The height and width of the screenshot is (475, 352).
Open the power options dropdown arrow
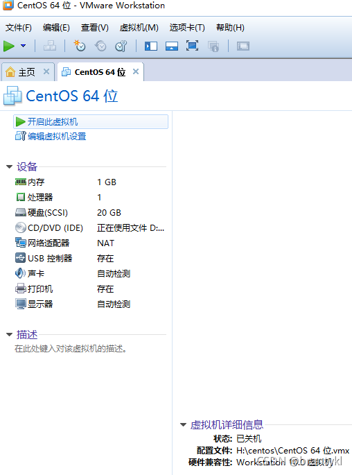[23, 46]
